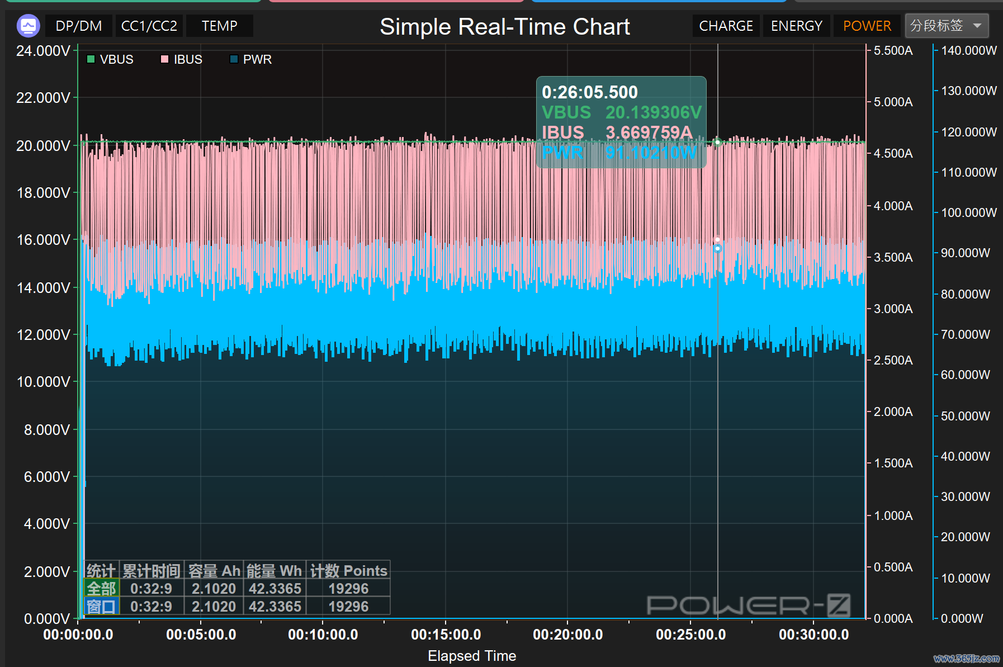Click the IBUS pink legend swatch
The height and width of the screenshot is (667, 1003).
coord(164,59)
